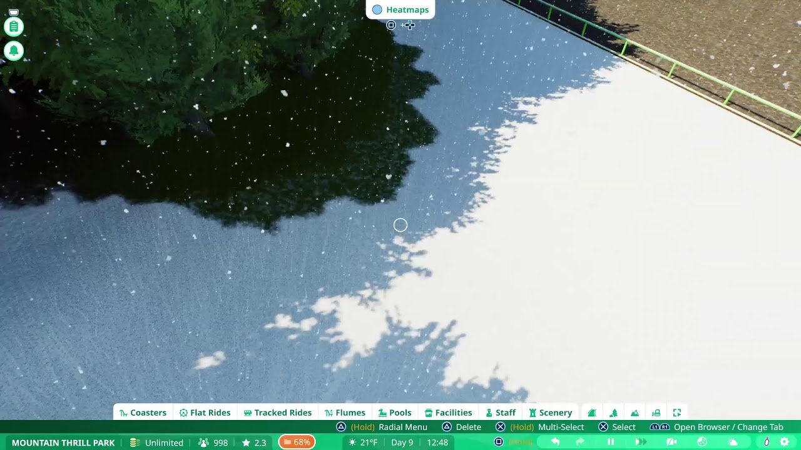
Task: Open the Pools tab
Action: pos(395,412)
